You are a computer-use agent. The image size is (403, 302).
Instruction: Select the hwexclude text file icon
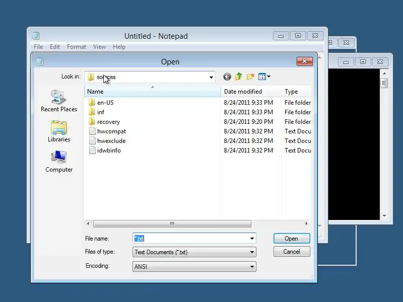tap(92, 141)
